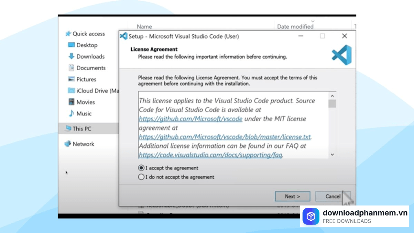Click the Name column header
Image resolution: width=414 pixels, height=233 pixels.
click(144, 27)
